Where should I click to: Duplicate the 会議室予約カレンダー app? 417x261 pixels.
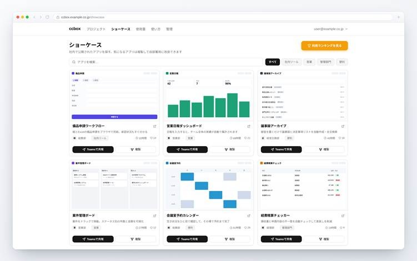point(230,239)
